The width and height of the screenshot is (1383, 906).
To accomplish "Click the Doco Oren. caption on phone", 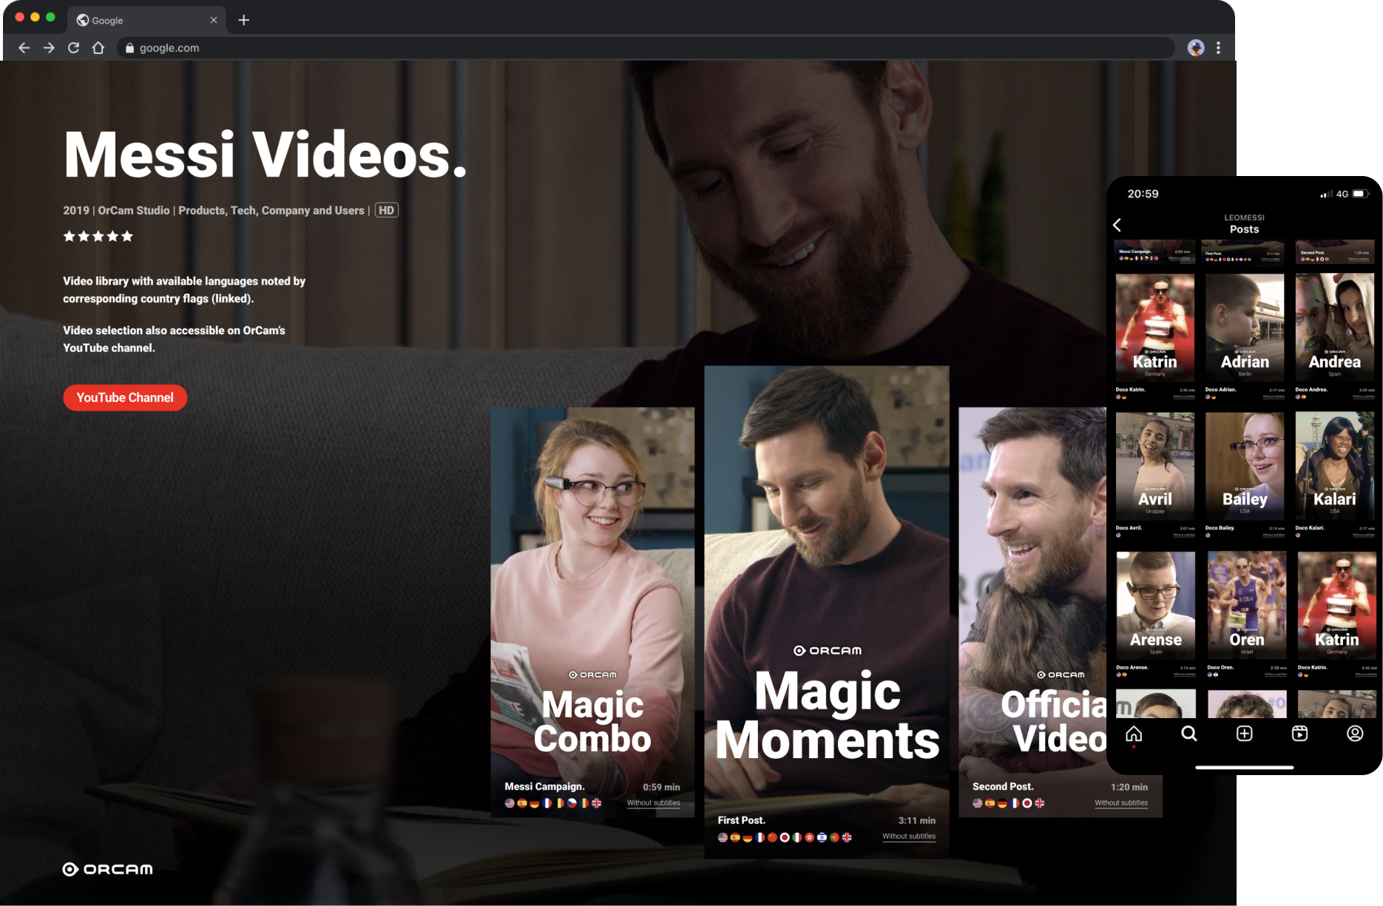I will point(1220,668).
